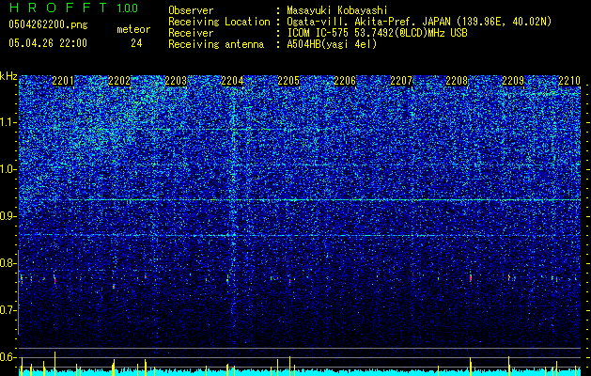Click the 2208 time marker

(457, 81)
